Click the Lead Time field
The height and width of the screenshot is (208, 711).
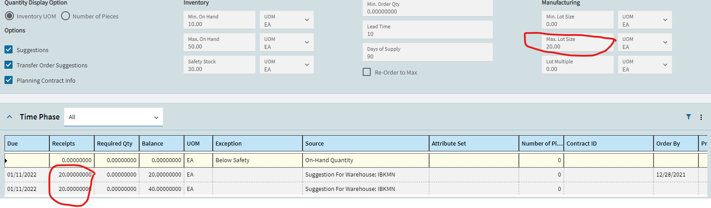click(x=428, y=30)
